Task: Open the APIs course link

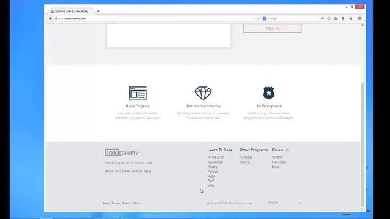Action: point(211,186)
